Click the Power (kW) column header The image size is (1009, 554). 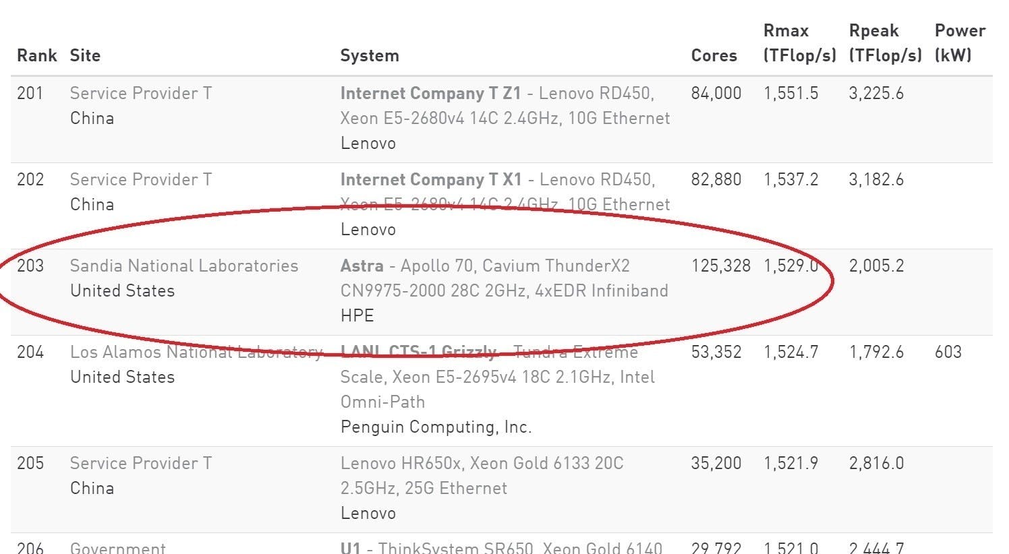click(960, 43)
